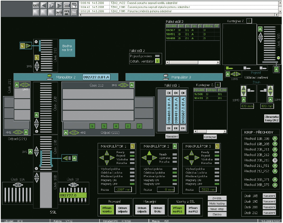
Task: Go to next screen with right arrow icon
Action: coord(59,6)
